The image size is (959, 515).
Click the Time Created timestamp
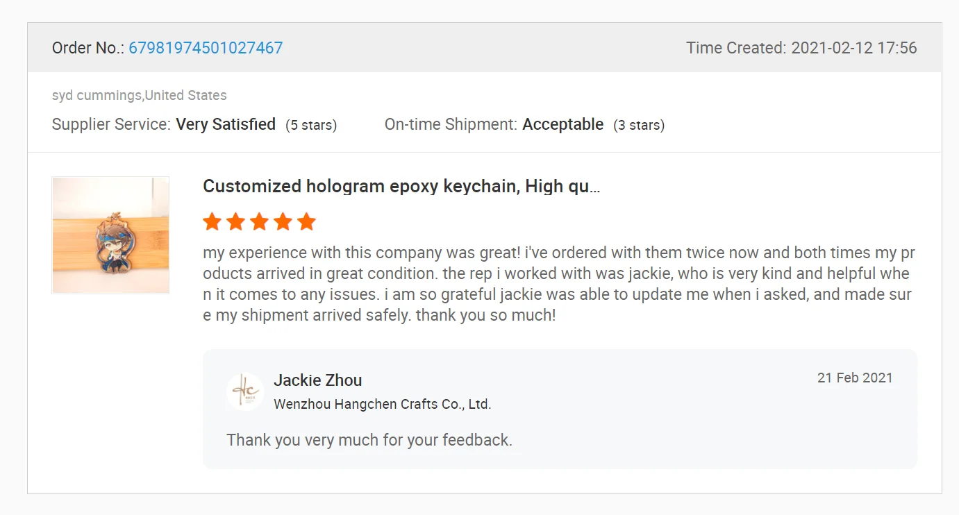tap(801, 48)
